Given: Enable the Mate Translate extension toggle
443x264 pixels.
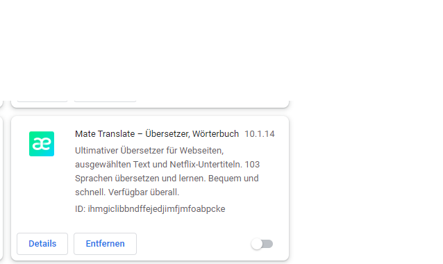Looking at the screenshot, I should pyautogui.click(x=262, y=244).
